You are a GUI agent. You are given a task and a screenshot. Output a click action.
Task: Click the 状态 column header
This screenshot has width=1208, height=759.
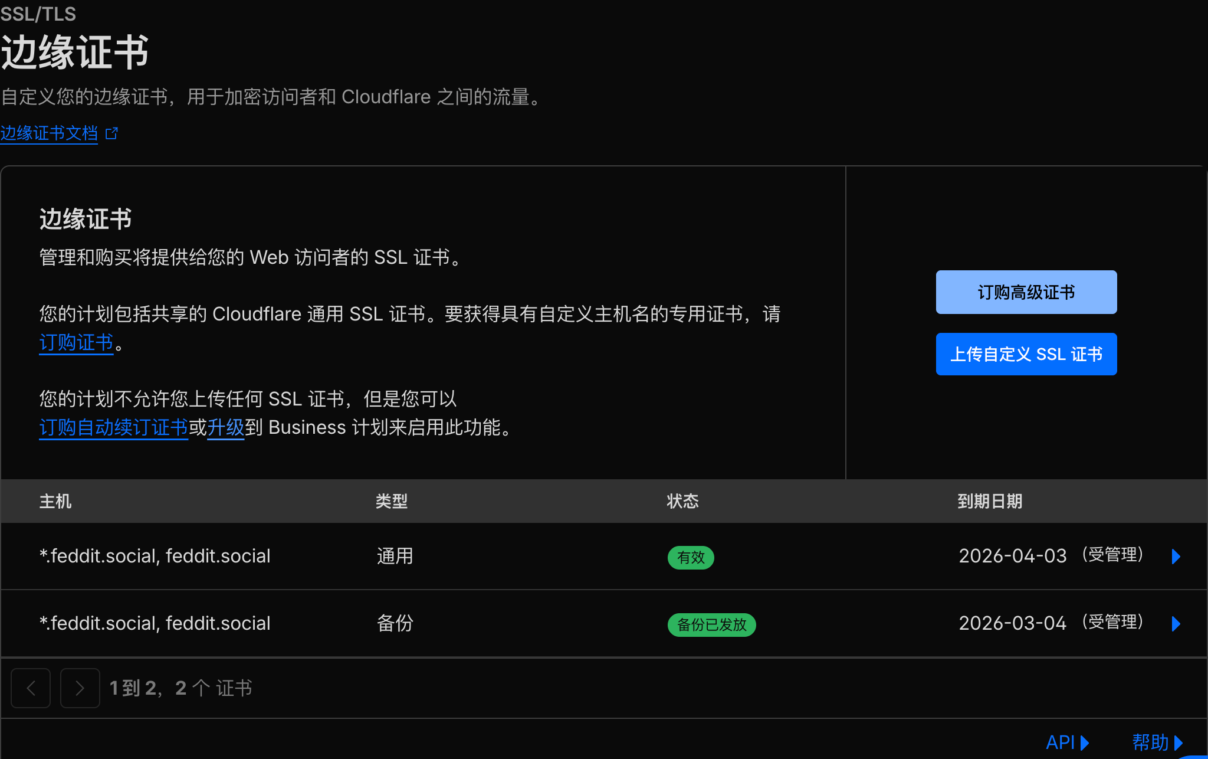(x=682, y=501)
